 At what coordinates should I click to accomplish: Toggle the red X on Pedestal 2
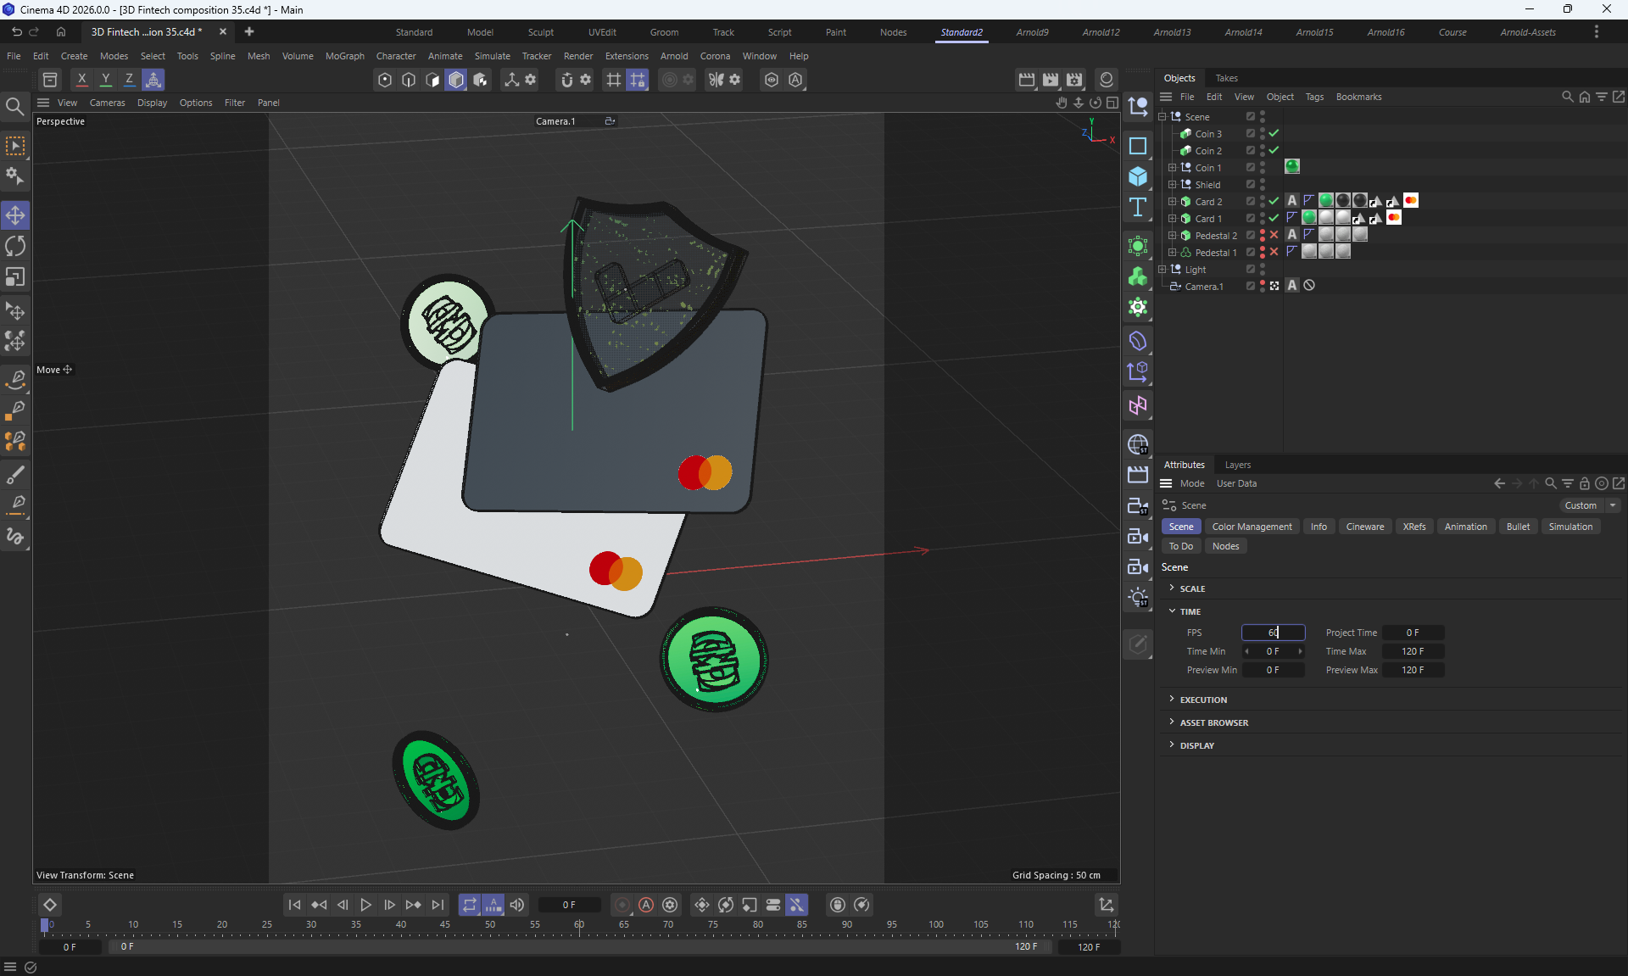click(x=1274, y=236)
